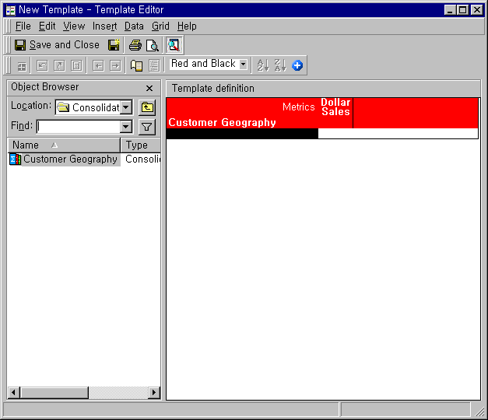Click Object Browser right scroll arrow
488x420 pixels.
pyautogui.click(x=154, y=393)
